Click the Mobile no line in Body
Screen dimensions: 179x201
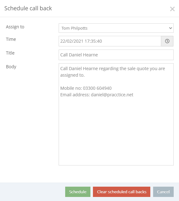(86, 88)
